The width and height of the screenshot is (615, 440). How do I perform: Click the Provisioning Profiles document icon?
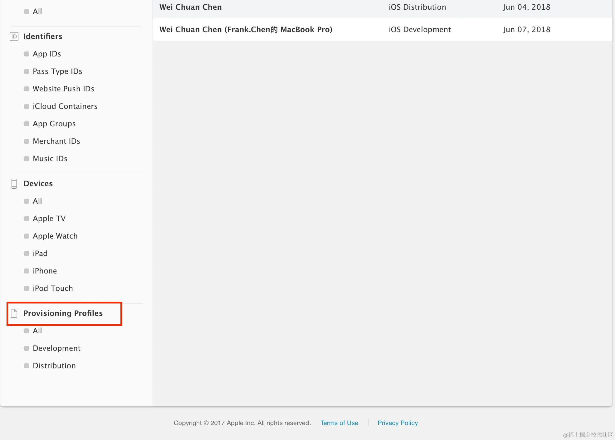point(14,313)
